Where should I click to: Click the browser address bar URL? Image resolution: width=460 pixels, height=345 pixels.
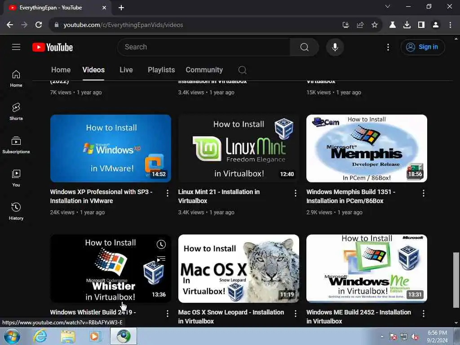tap(123, 25)
